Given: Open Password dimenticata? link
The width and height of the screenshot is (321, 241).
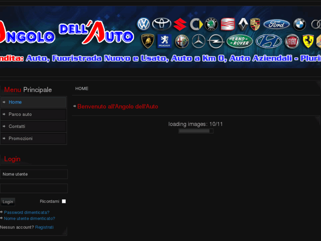Looking at the screenshot, I should (26, 212).
